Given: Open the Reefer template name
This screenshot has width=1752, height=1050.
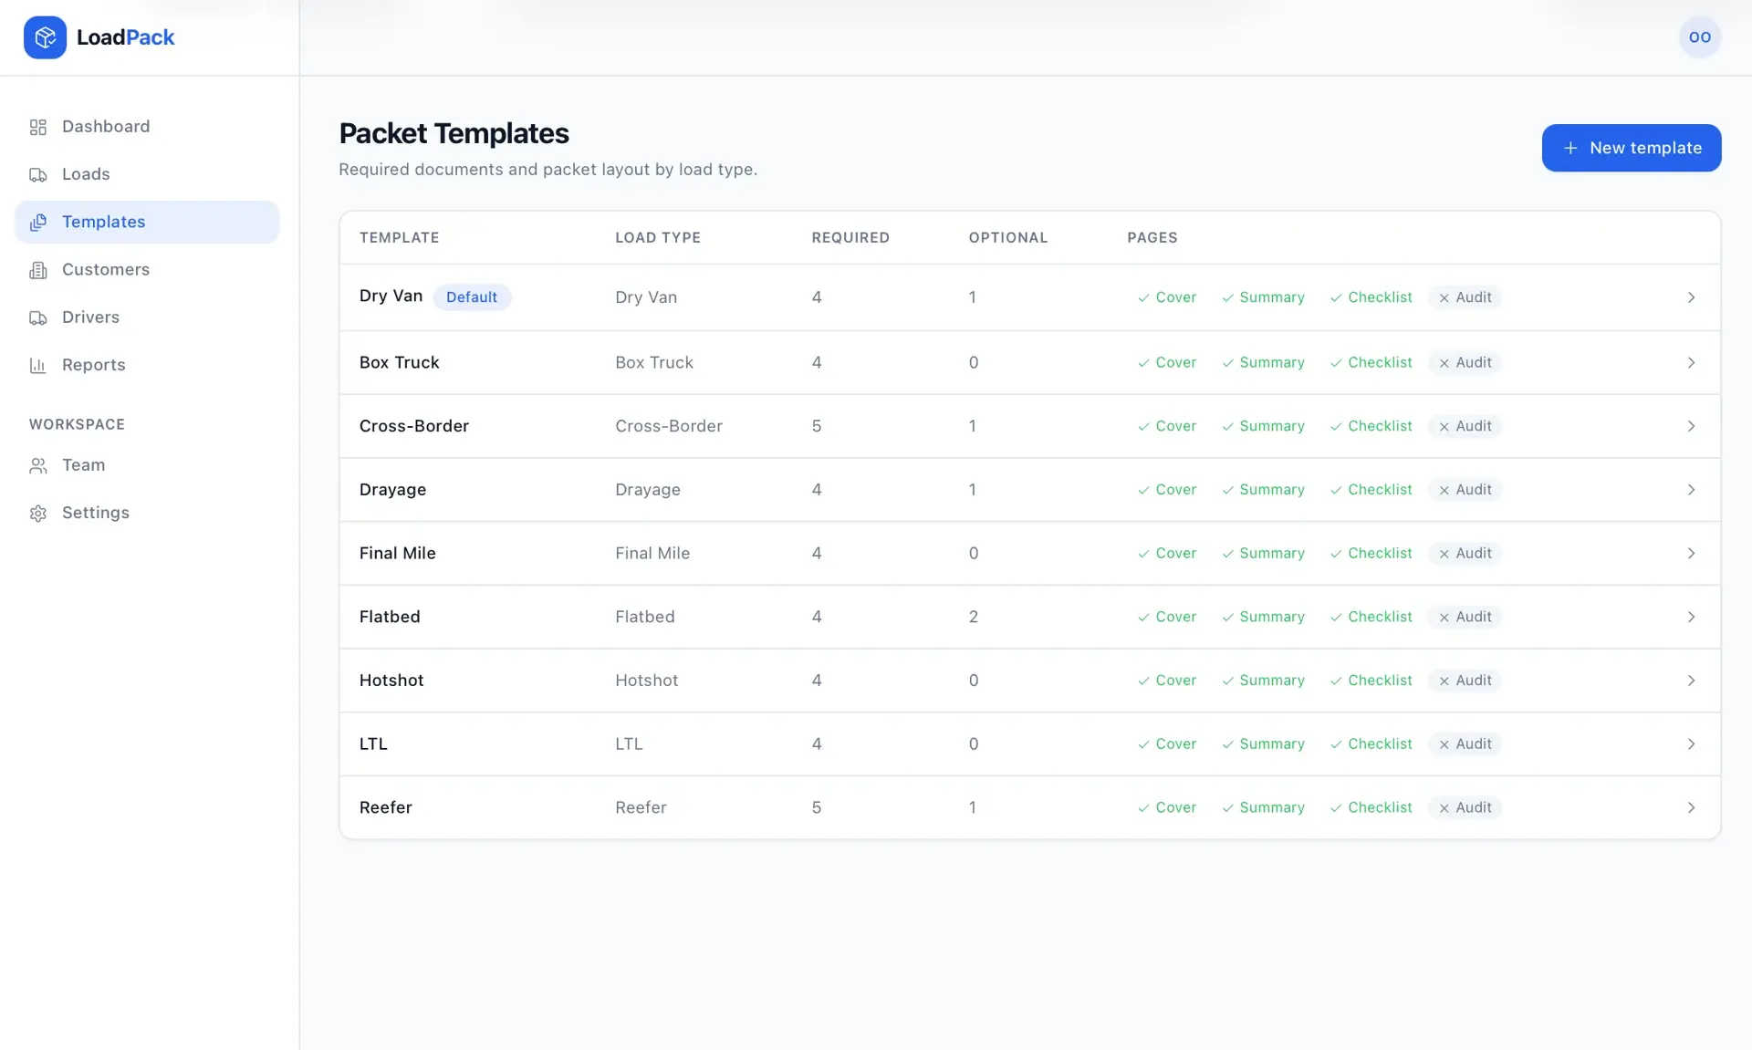Looking at the screenshot, I should 385,807.
